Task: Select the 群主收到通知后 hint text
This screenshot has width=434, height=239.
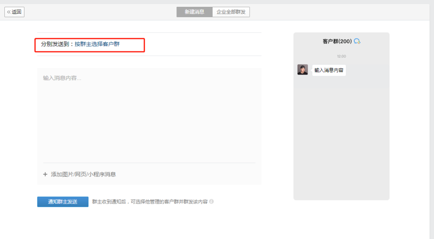Action: pyautogui.click(x=150, y=202)
